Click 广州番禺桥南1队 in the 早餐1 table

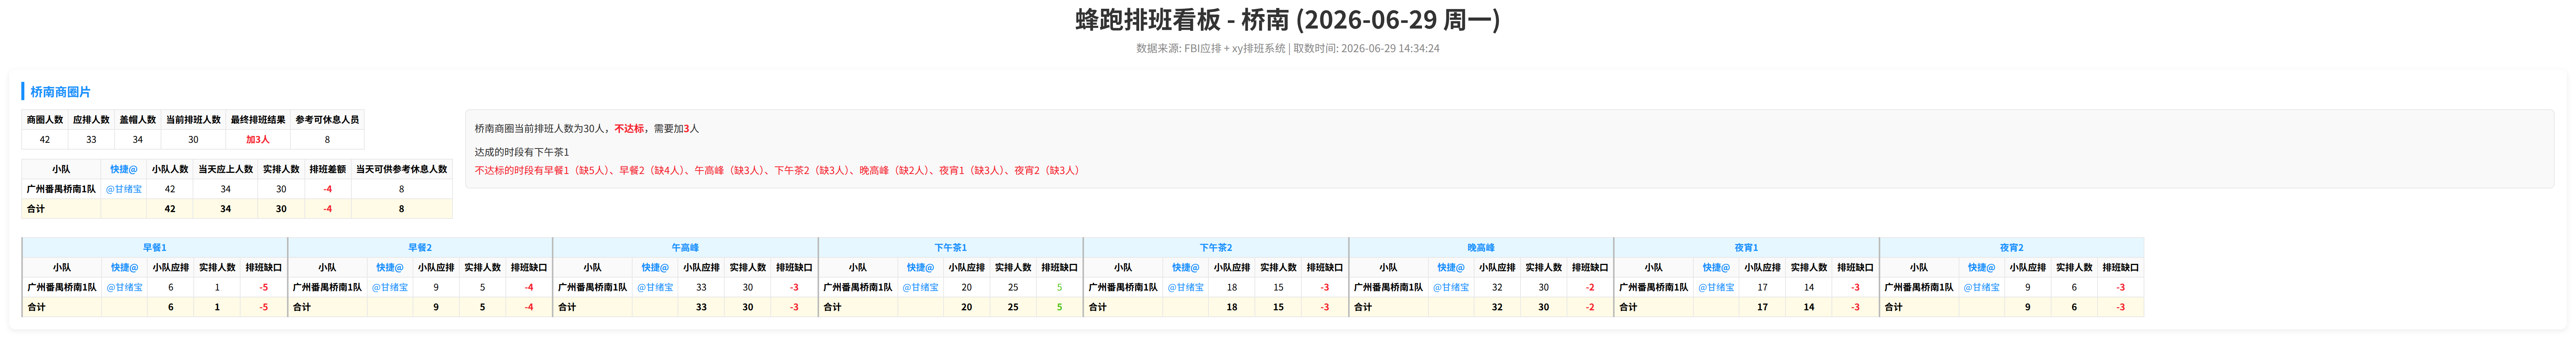click(62, 287)
